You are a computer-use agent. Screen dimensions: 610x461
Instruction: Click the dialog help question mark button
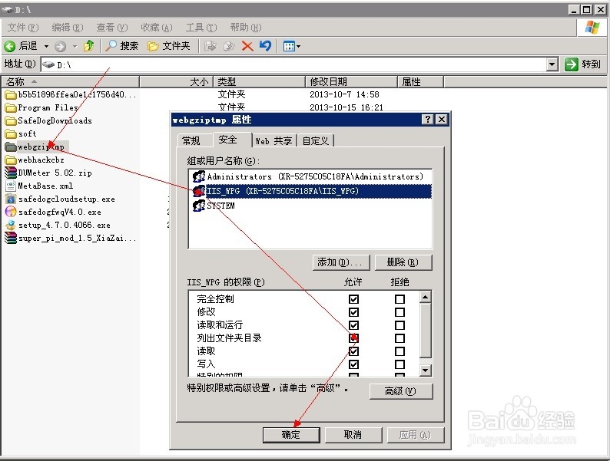428,119
